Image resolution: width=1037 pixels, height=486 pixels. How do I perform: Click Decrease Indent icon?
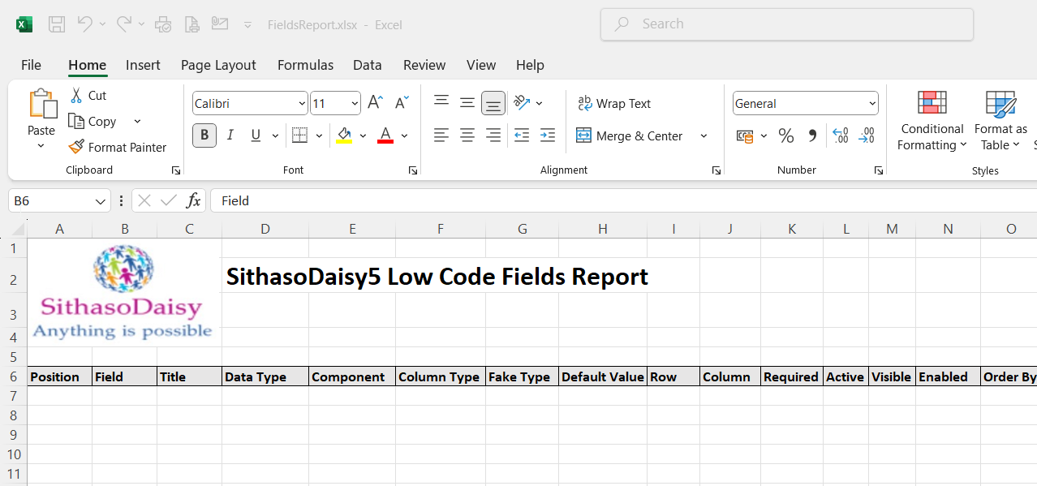[522, 135]
